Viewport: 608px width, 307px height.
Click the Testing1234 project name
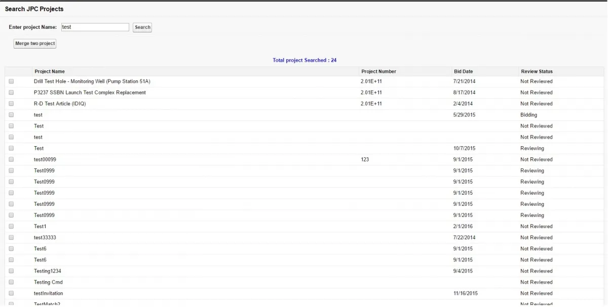click(48, 271)
